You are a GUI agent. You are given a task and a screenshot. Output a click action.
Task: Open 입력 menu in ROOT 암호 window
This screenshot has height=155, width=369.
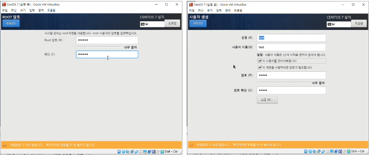coord(32,10)
